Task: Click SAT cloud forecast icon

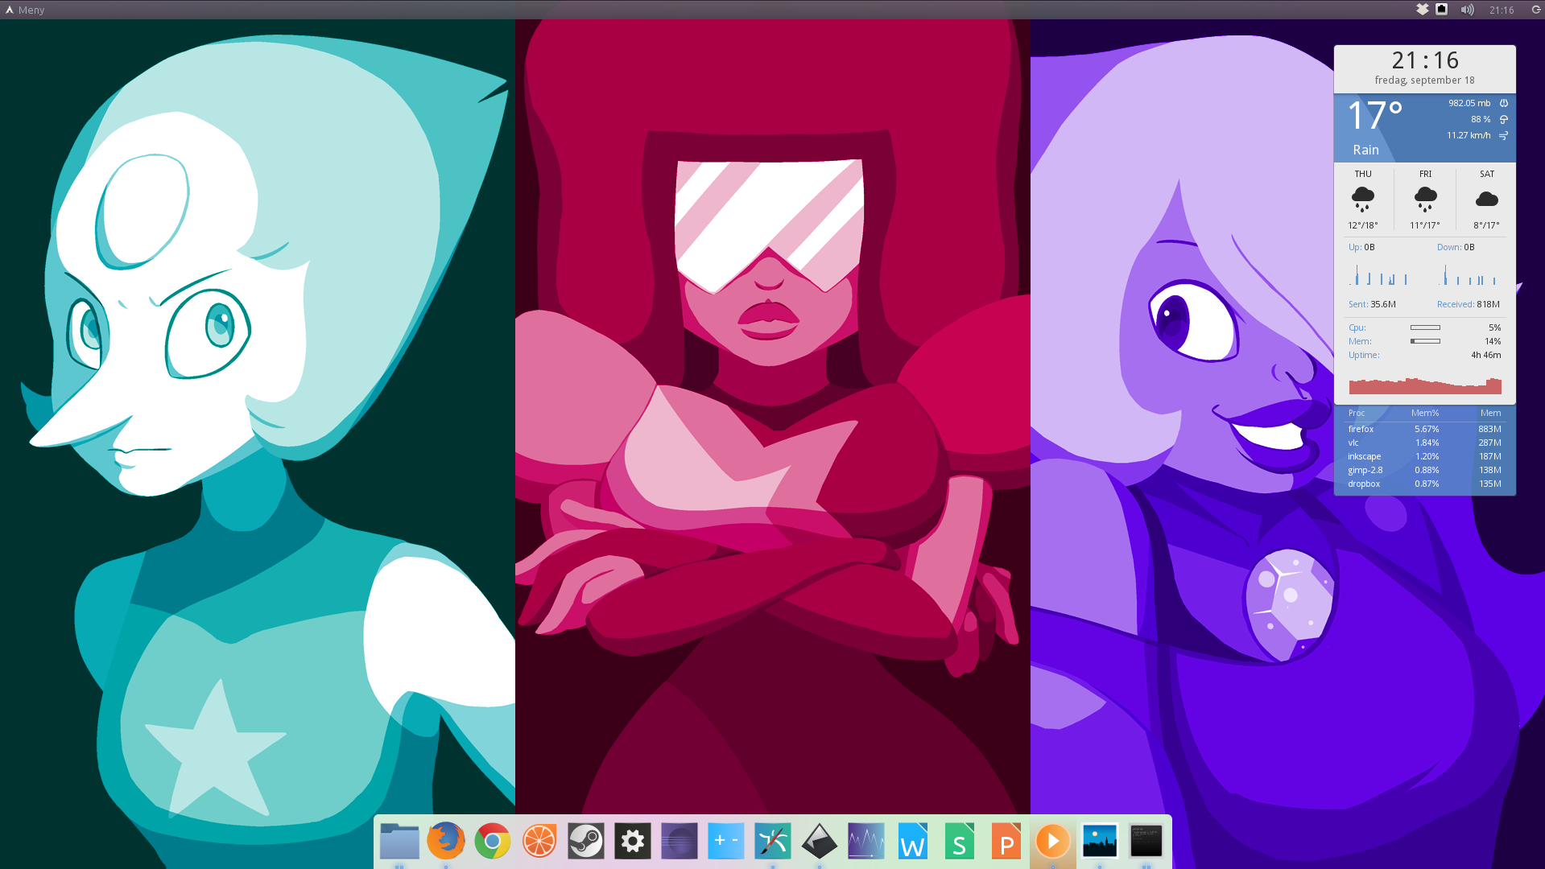Action: tap(1487, 199)
